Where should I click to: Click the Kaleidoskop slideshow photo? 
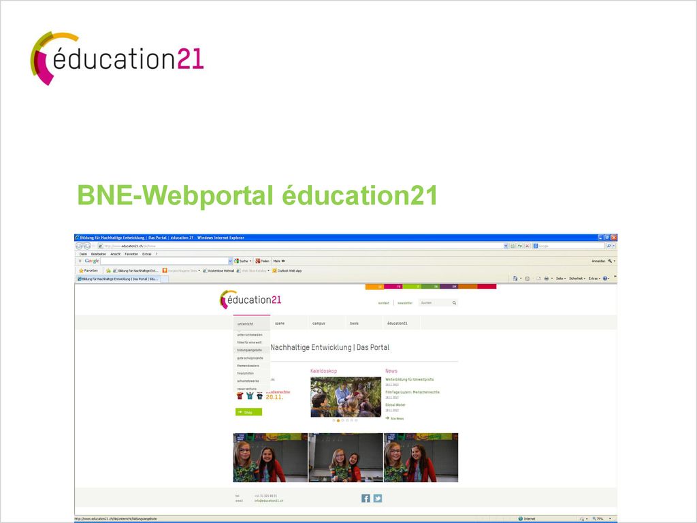(346, 397)
